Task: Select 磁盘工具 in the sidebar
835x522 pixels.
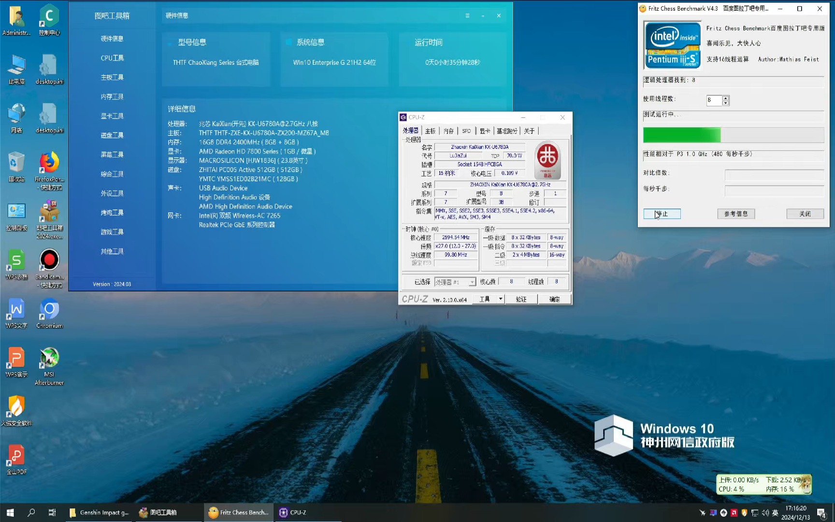Action: pyautogui.click(x=112, y=135)
